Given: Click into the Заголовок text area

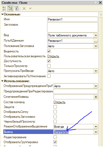Looking at the screenshot, I should [x=73, y=27].
